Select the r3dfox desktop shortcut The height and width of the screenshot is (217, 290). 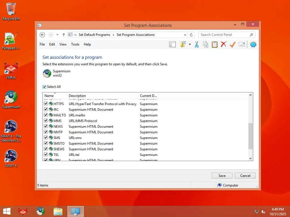click(x=11, y=70)
